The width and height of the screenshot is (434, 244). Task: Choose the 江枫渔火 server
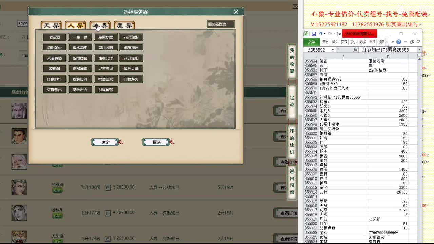coord(131,79)
